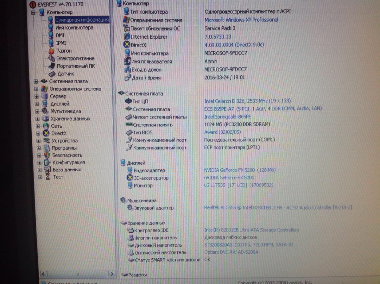Click the Портативный ПК laptop icon
The height and width of the screenshot is (284, 380).
[x=52, y=66]
